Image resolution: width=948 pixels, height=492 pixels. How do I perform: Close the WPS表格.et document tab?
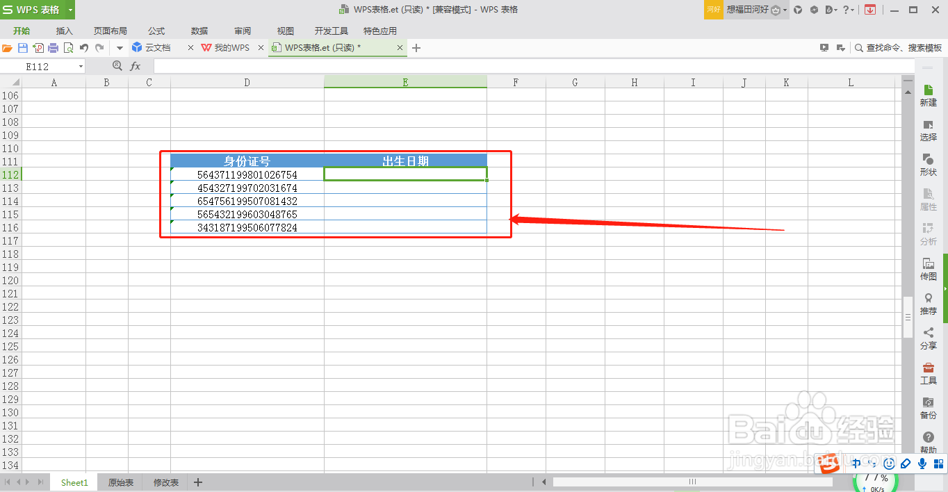coord(400,48)
